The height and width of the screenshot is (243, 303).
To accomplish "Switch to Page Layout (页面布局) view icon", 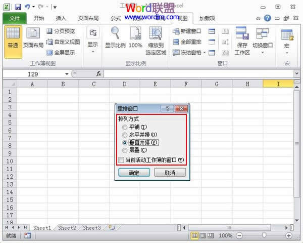I will 33,38.
